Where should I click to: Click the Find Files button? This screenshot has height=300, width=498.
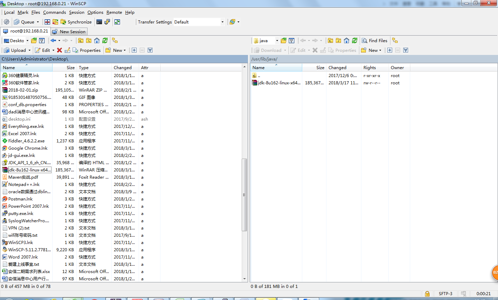375,40
